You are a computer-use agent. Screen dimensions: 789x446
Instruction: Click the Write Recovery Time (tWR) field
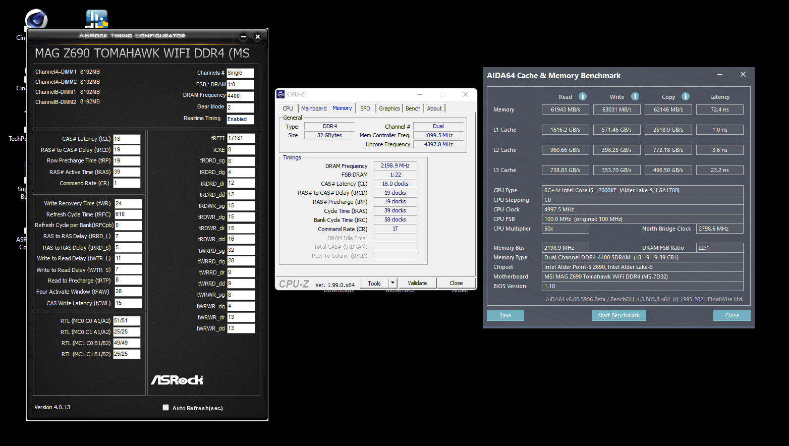click(128, 203)
